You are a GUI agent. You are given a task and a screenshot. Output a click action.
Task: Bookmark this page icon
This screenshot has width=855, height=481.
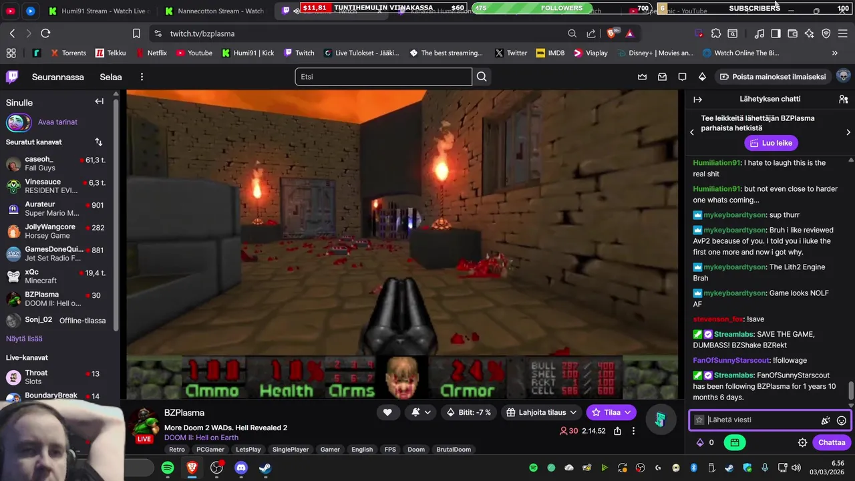tap(136, 33)
